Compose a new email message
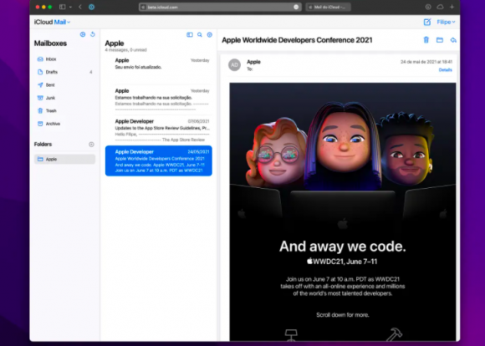 click(x=427, y=22)
